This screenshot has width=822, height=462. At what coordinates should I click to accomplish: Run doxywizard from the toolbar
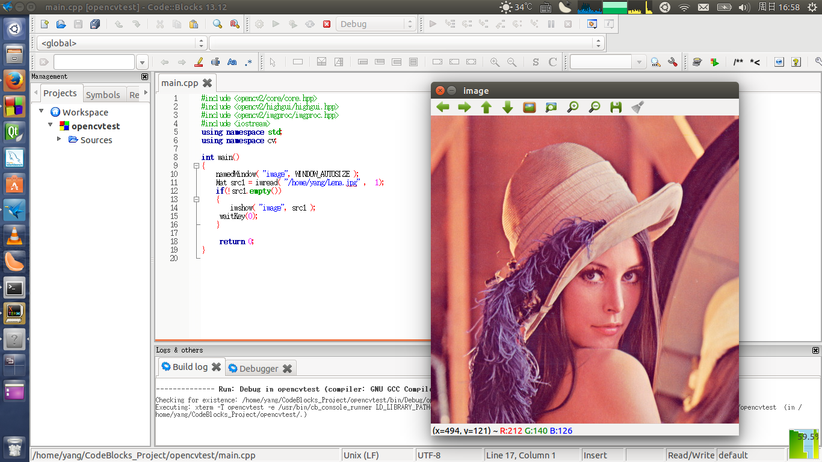[x=697, y=62]
